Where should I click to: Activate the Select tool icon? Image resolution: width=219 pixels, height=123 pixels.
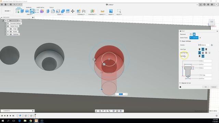[x=119, y=11]
